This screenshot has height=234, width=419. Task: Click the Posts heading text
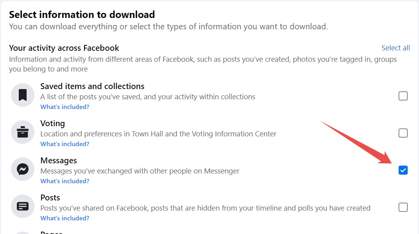tap(50, 197)
